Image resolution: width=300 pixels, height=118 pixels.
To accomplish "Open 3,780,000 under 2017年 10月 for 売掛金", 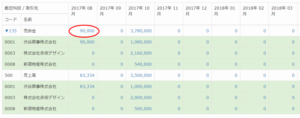I will point(141,31).
